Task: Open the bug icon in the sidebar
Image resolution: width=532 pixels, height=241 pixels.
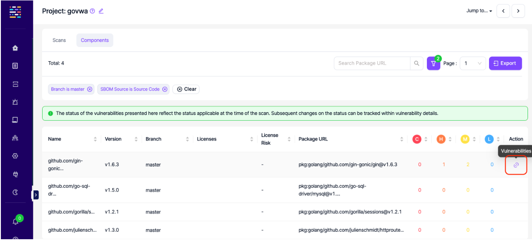Action: 15,102
